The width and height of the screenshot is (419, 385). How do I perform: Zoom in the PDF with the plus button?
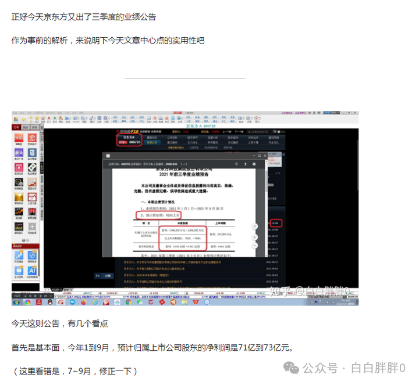coord(255,237)
